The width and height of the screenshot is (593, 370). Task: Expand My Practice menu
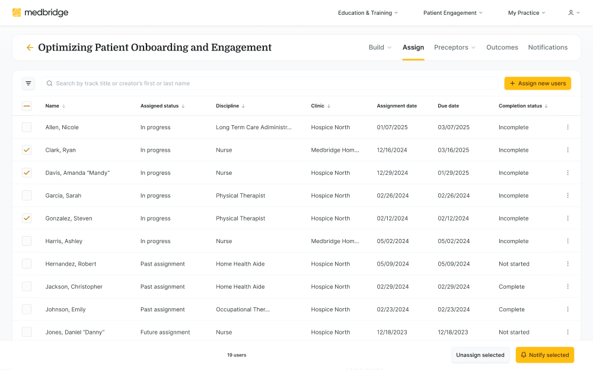click(527, 12)
